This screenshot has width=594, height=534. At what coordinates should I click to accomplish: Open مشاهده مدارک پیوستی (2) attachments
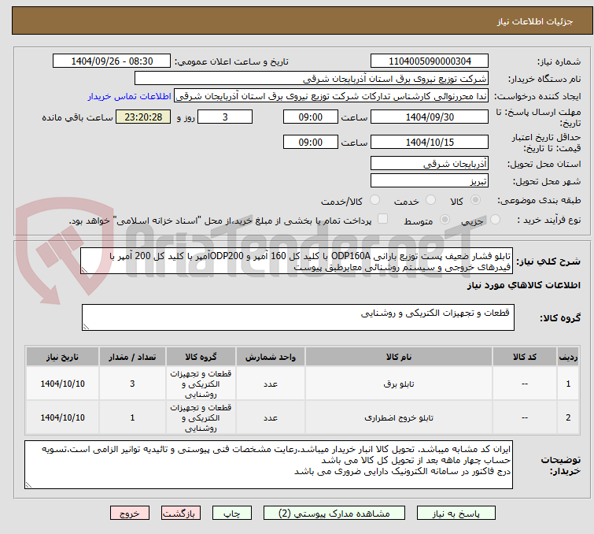(334, 514)
